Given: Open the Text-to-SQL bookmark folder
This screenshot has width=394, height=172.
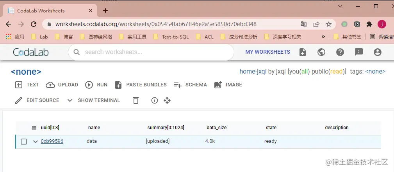Looking at the screenshot, I should [171, 37].
